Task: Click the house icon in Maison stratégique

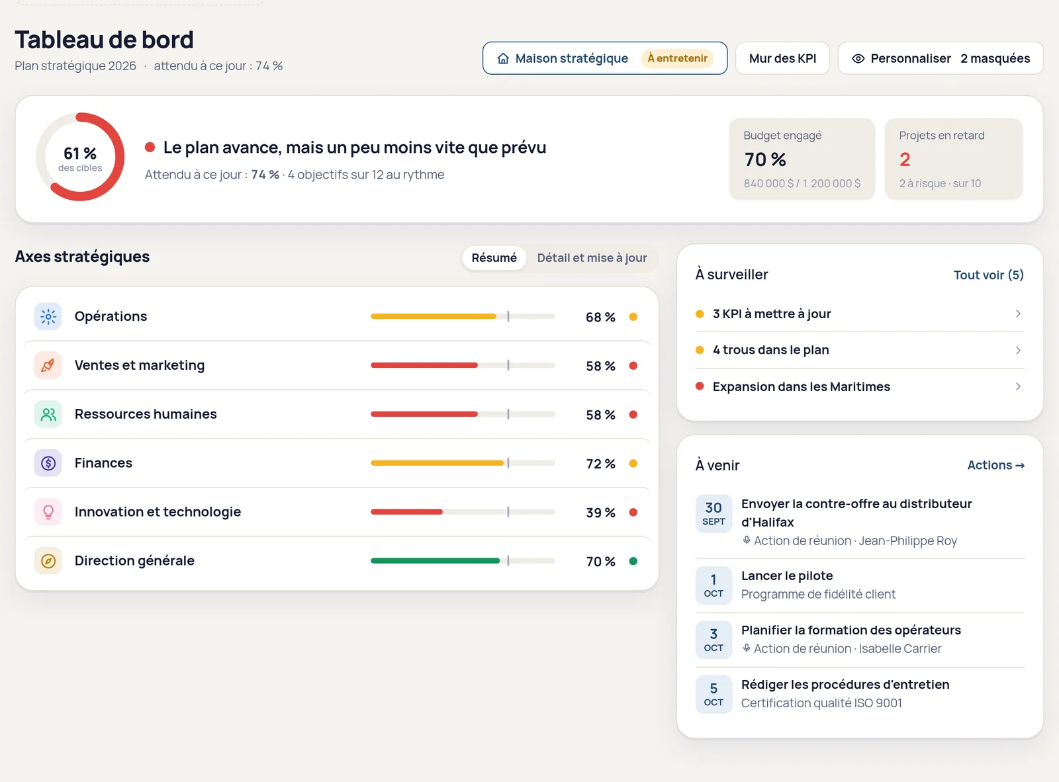Action: pyautogui.click(x=503, y=58)
